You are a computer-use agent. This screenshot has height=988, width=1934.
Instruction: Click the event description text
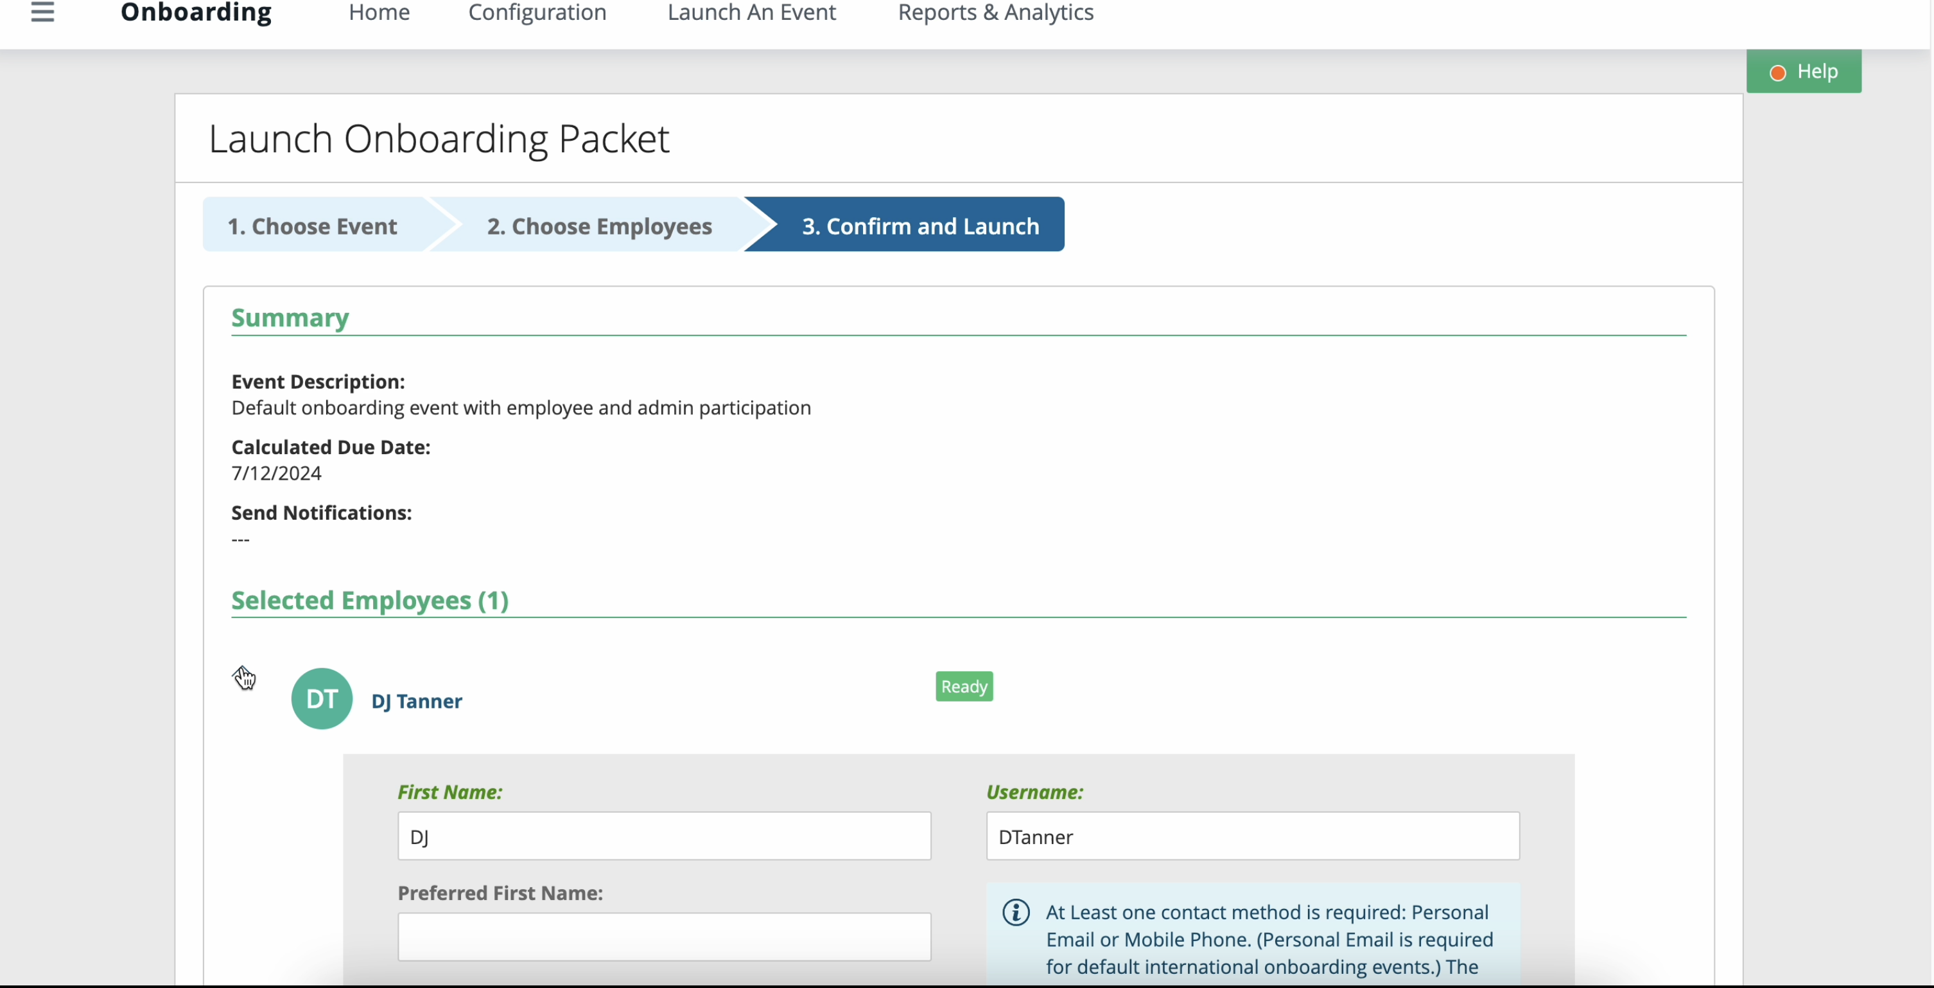[x=521, y=408]
